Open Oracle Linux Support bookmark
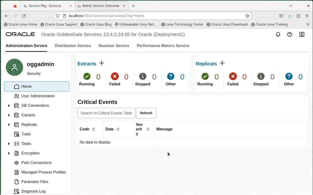313x195 pixels. click(x=59, y=24)
